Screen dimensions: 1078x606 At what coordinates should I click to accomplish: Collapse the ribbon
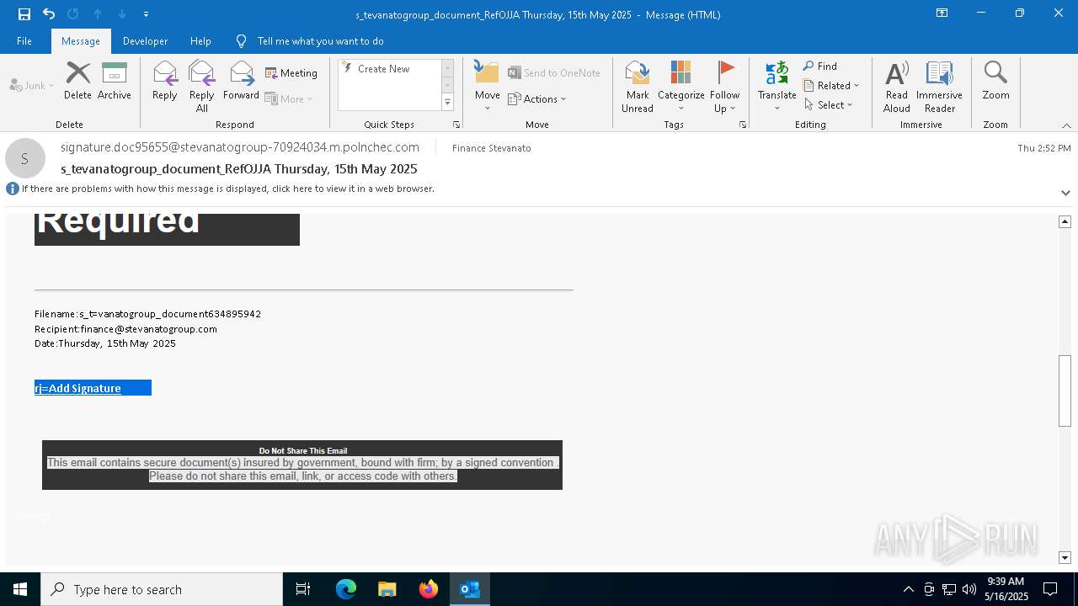pyautogui.click(x=1066, y=125)
